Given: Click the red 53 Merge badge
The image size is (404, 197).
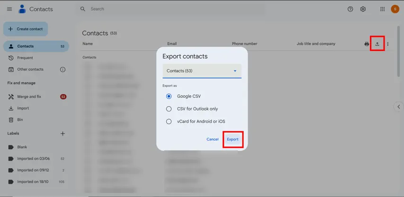Looking at the screenshot, I should point(63,97).
